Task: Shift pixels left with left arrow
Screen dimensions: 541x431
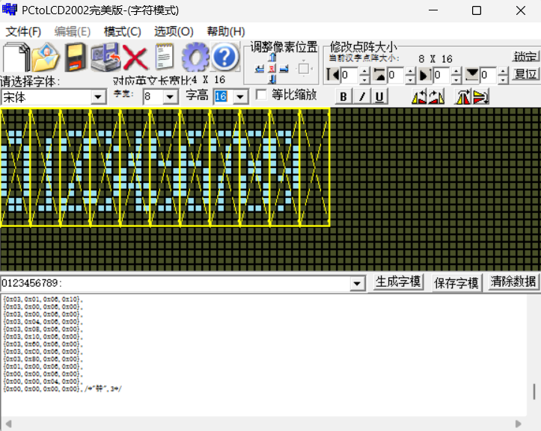Action: coord(260,69)
